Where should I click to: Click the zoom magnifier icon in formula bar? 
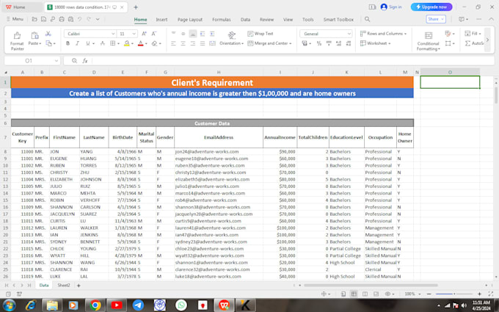[74, 60]
